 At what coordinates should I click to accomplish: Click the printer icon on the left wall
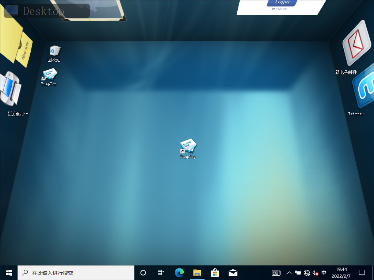pyautogui.click(x=11, y=89)
